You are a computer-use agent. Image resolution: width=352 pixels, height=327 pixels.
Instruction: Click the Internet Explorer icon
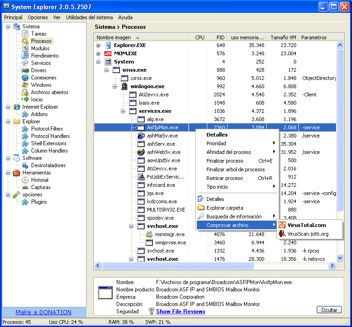click(x=16, y=107)
